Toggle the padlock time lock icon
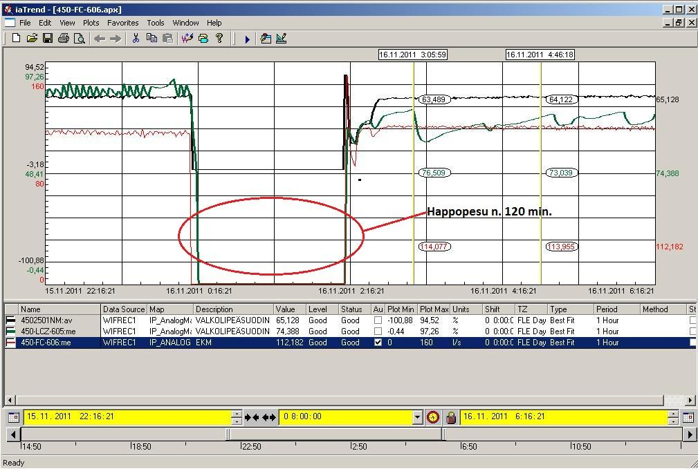The height and width of the screenshot is (471, 698). (451, 417)
